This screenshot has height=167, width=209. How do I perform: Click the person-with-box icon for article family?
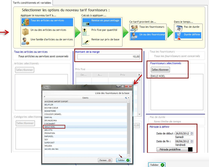click(x=25, y=41)
